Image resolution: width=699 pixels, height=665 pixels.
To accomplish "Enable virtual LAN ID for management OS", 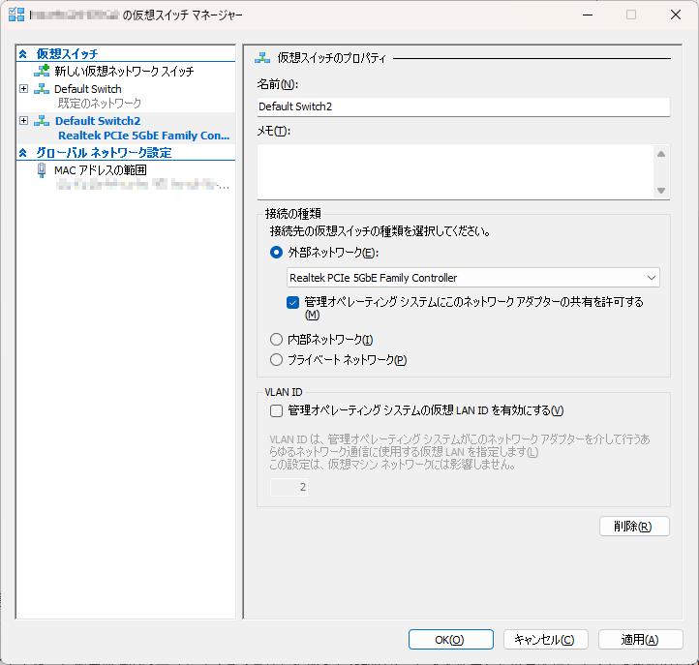I will [277, 410].
